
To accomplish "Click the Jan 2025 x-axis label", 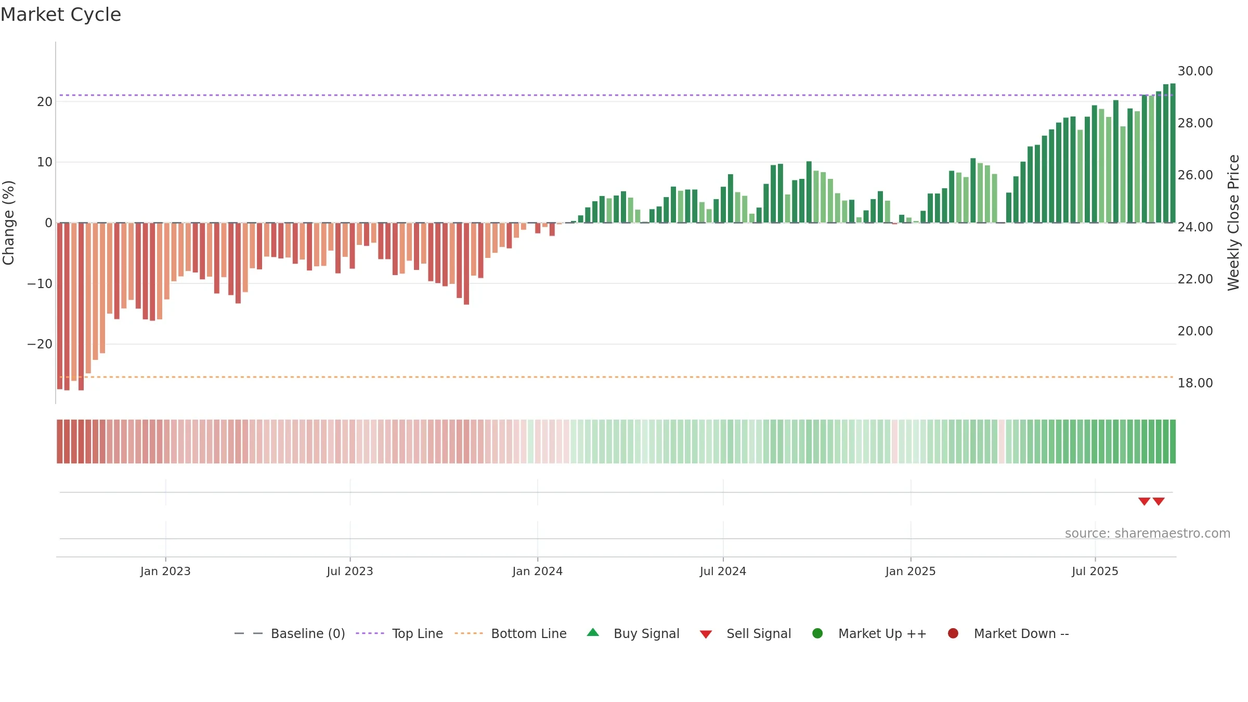I will [911, 571].
